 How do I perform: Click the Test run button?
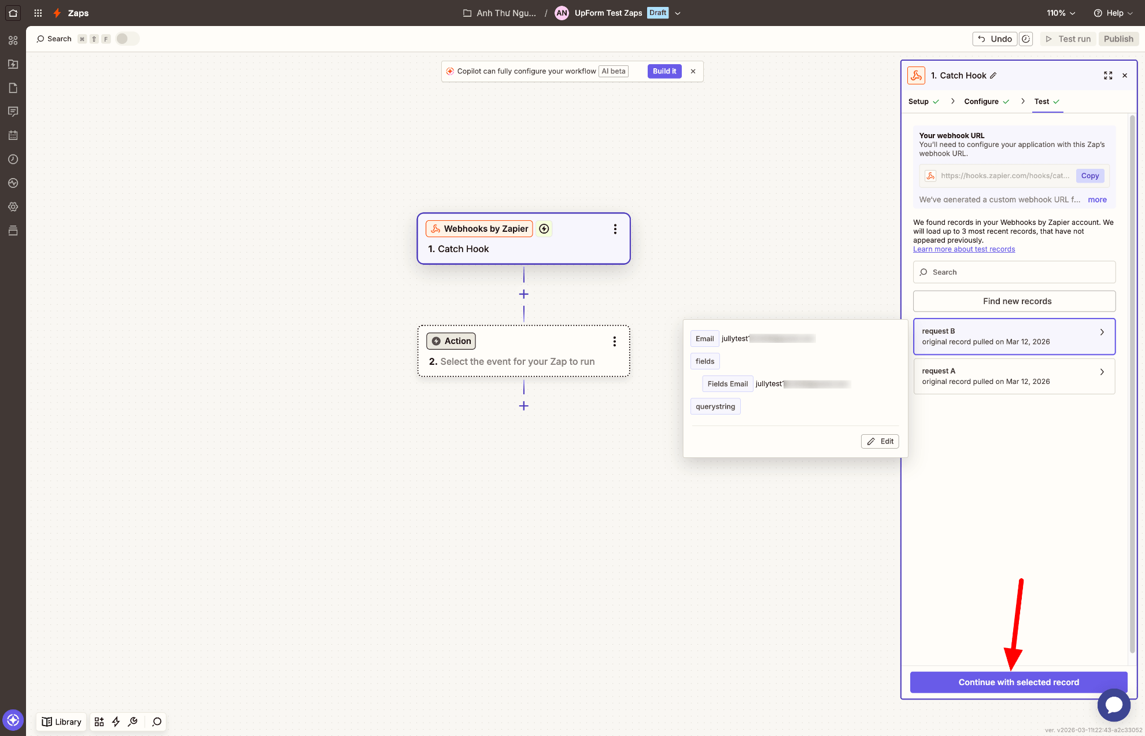coord(1068,39)
